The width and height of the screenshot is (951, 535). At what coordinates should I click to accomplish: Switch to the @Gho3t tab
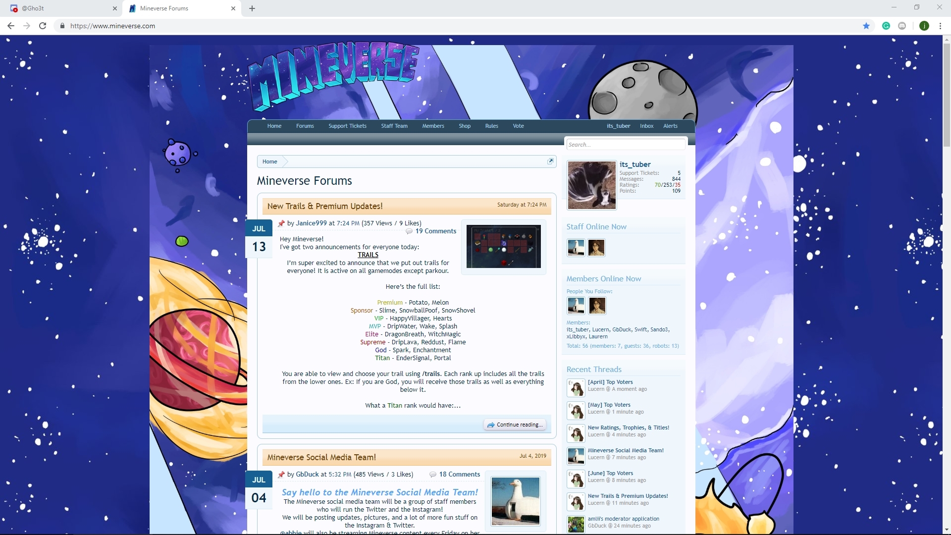61,8
